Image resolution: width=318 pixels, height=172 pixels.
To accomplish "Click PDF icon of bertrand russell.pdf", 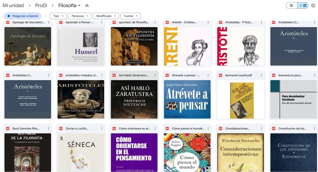I will 220,75.
